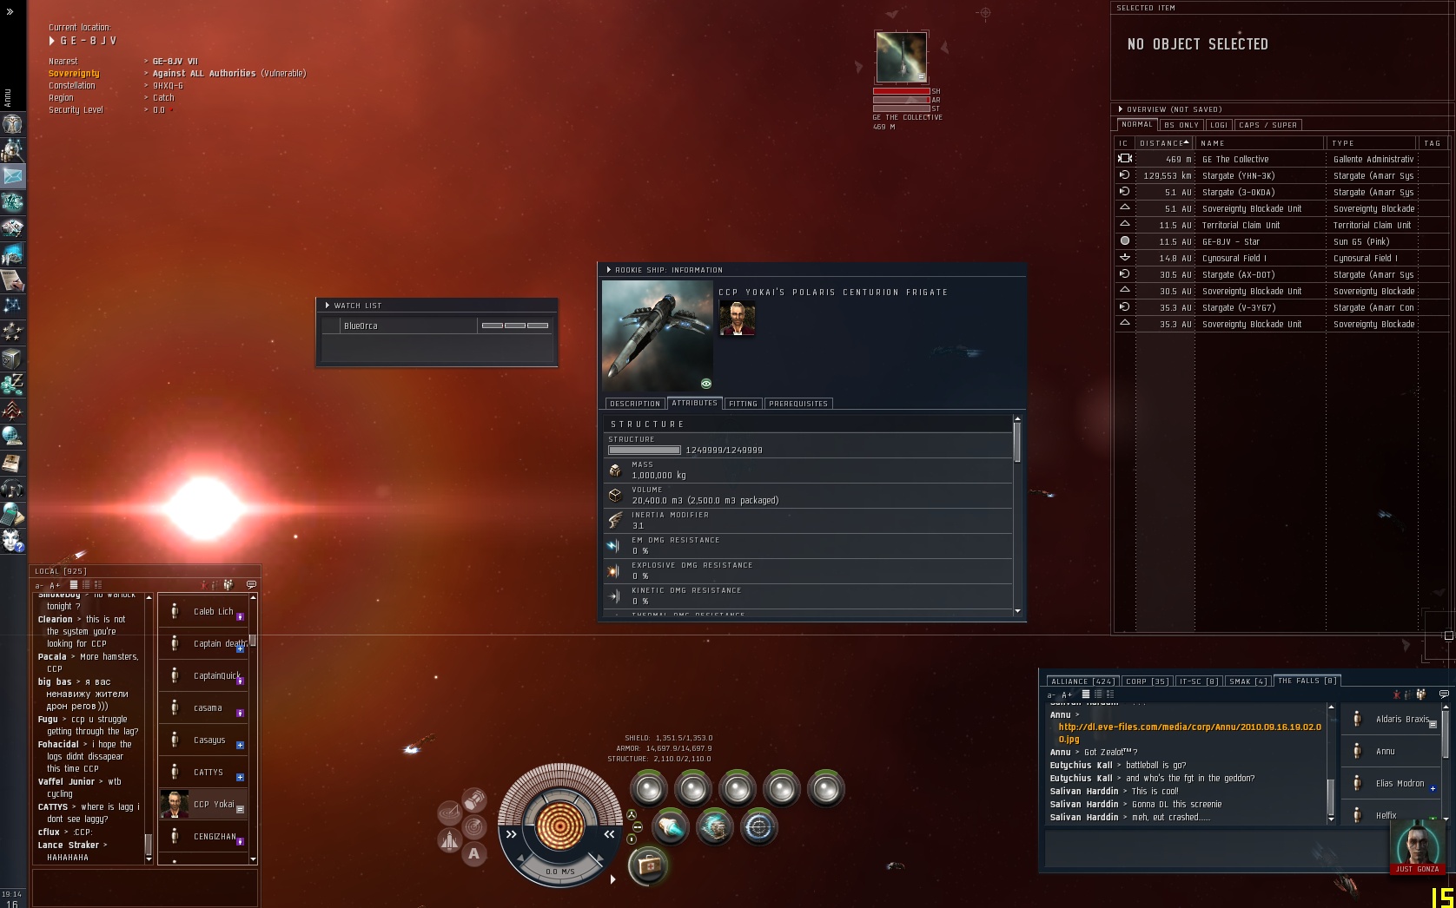Viewport: 1456px width, 908px height.
Task: Click the Catch region link
Action: point(163,98)
